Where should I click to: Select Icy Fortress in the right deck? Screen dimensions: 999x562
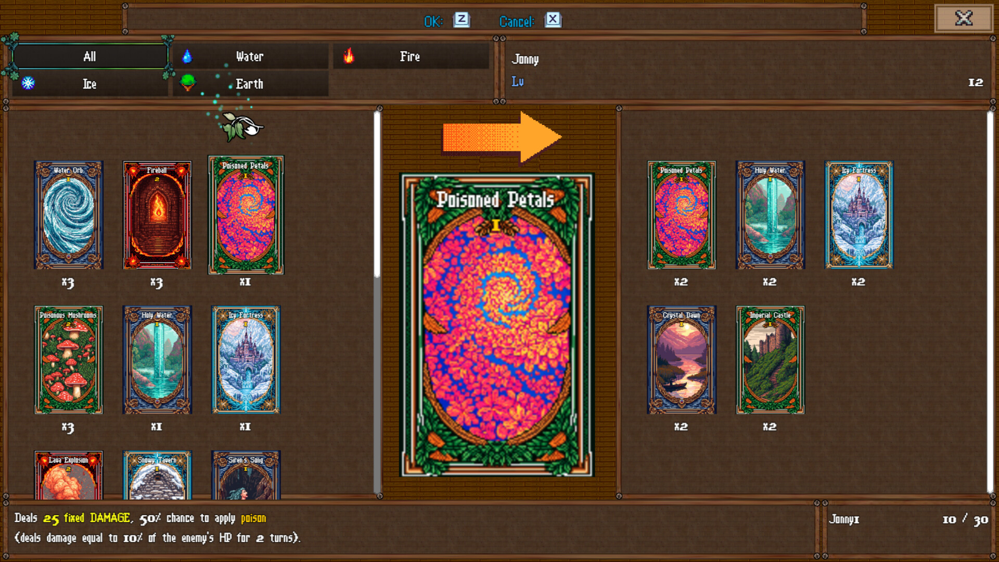click(859, 215)
